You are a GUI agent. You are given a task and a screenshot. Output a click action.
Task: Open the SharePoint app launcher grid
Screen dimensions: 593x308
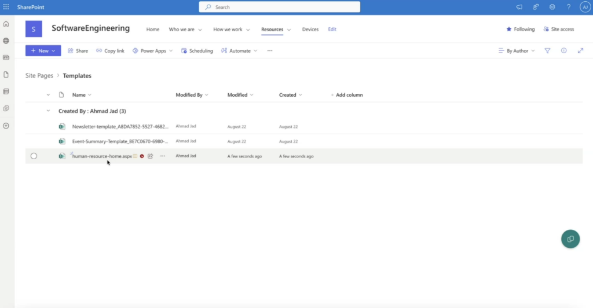6,7
